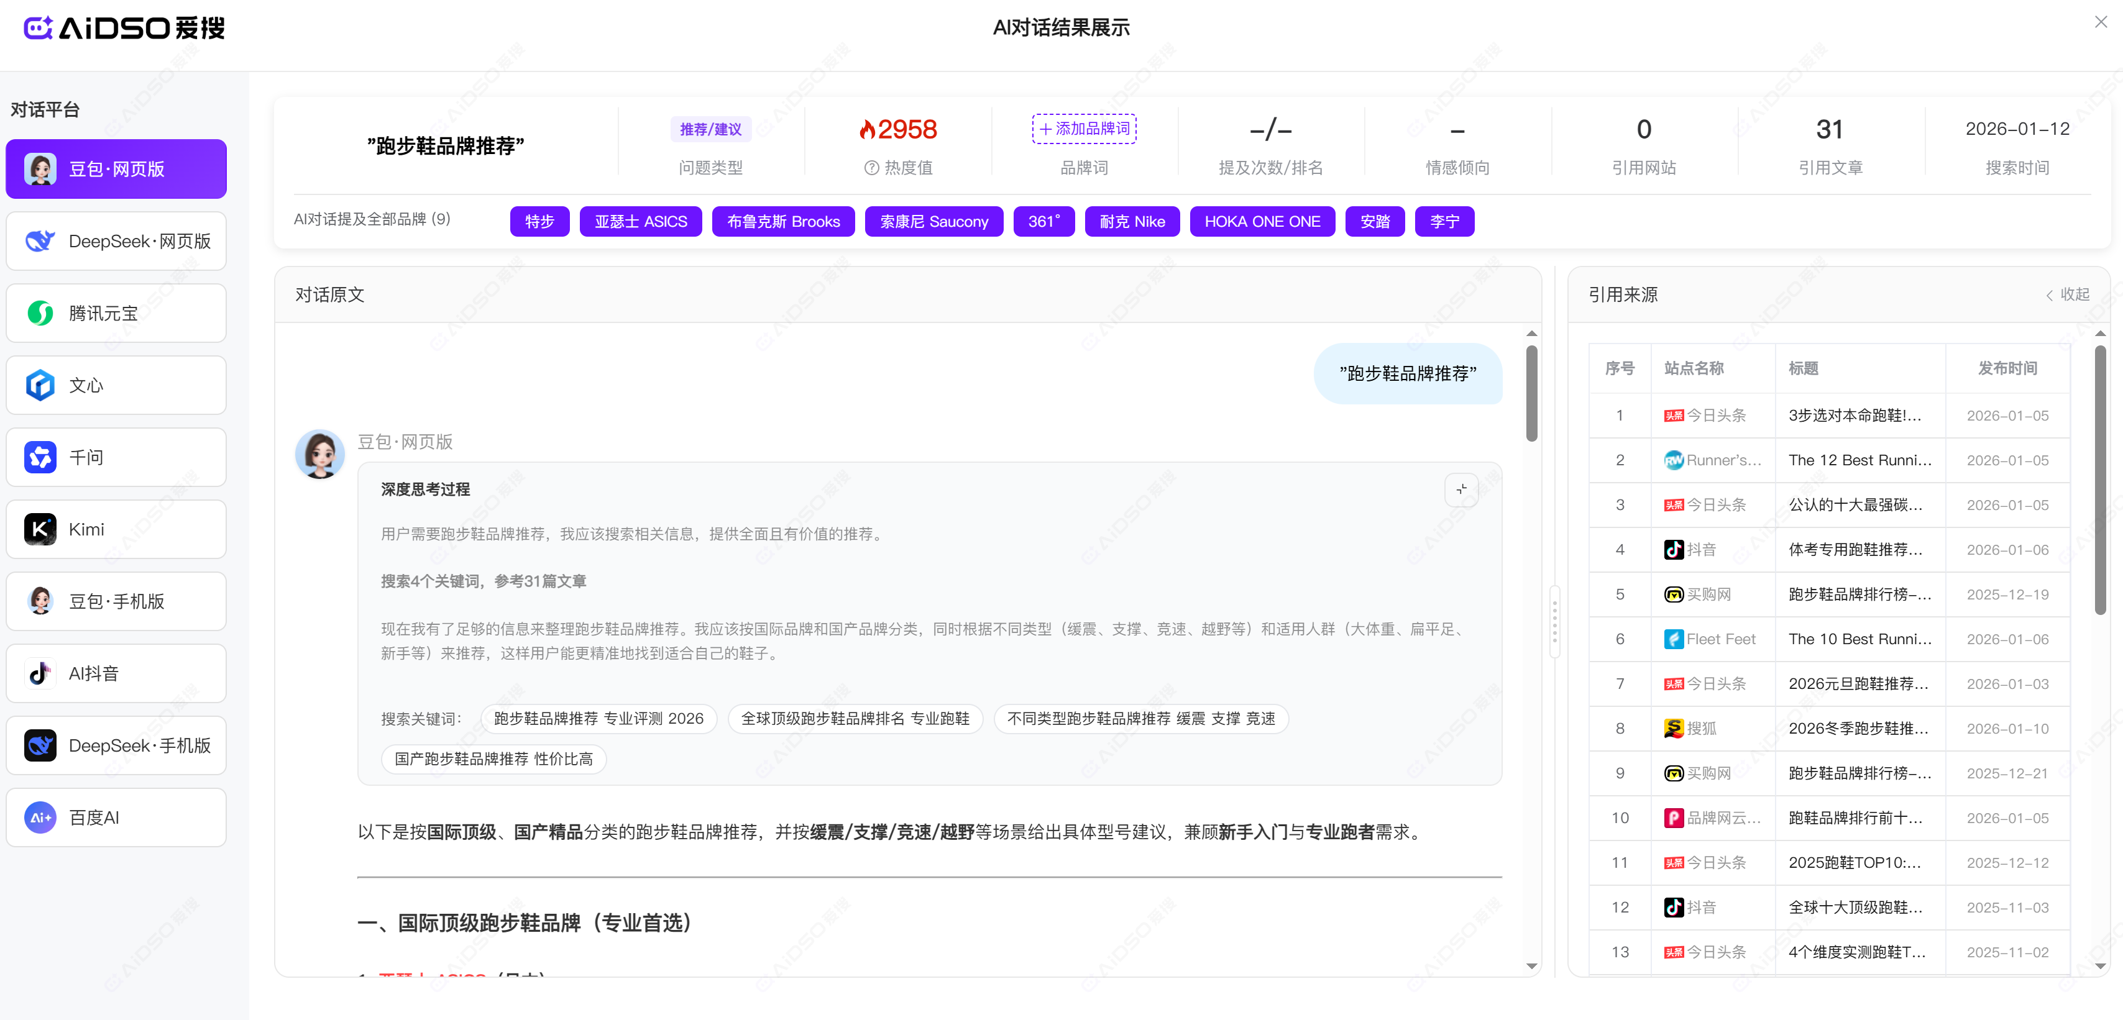Image resolution: width=2123 pixels, height=1020 pixels.
Task: Collapse the citation sources panel
Action: click(2067, 295)
